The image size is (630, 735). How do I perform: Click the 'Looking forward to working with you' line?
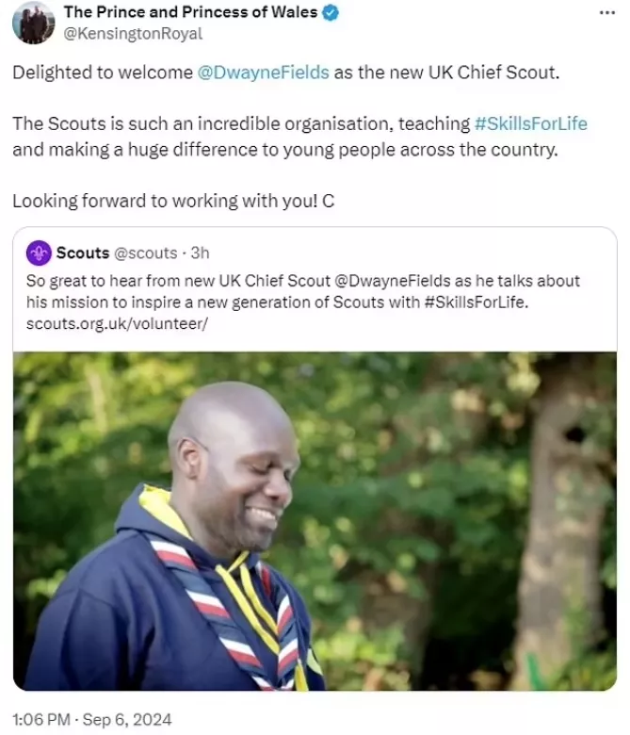point(173,201)
